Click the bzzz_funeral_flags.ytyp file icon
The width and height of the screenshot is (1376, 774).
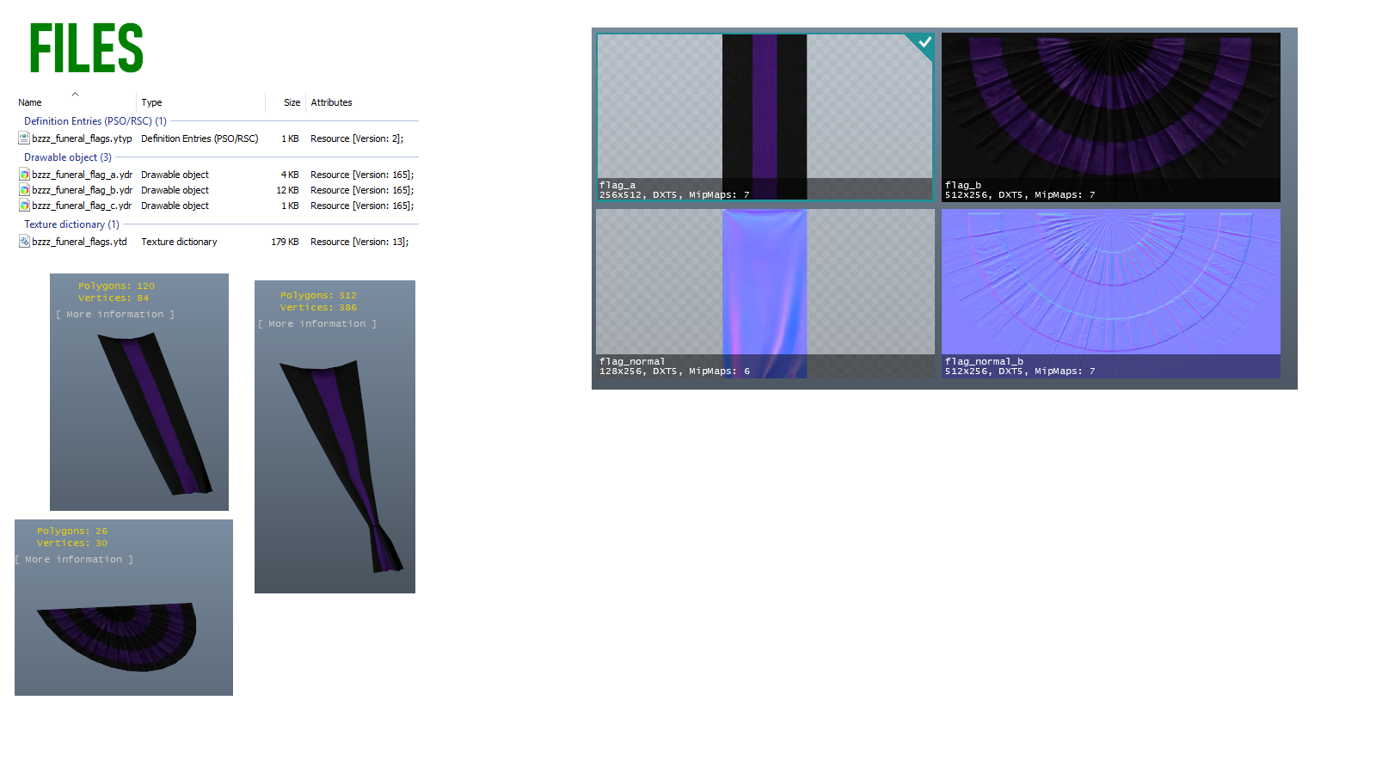(x=24, y=138)
